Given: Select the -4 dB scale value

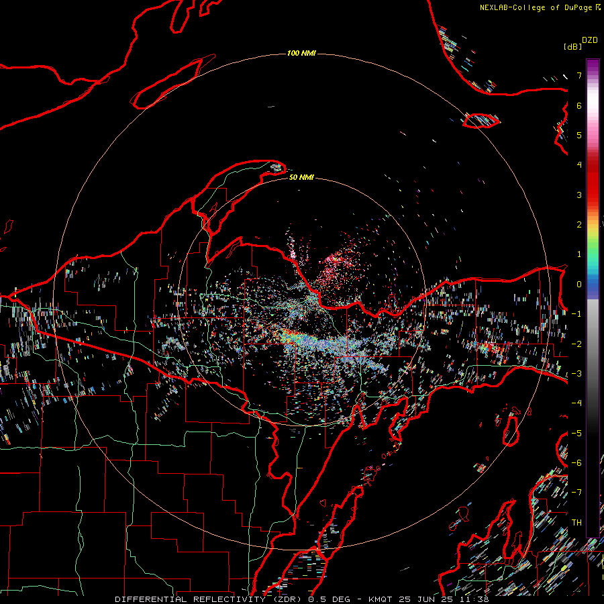Looking at the screenshot, I should coord(576,403).
